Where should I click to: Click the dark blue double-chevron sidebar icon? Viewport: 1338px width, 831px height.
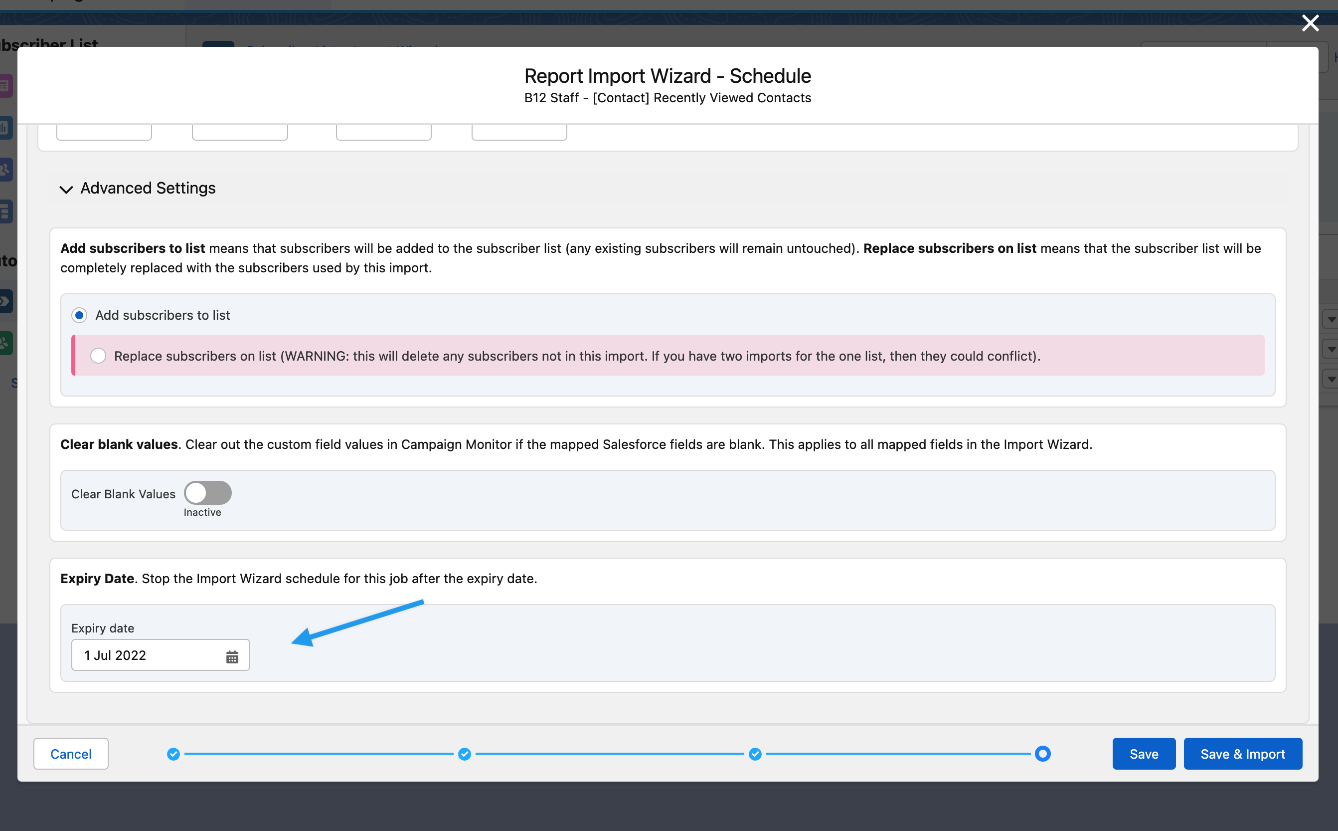[5, 301]
